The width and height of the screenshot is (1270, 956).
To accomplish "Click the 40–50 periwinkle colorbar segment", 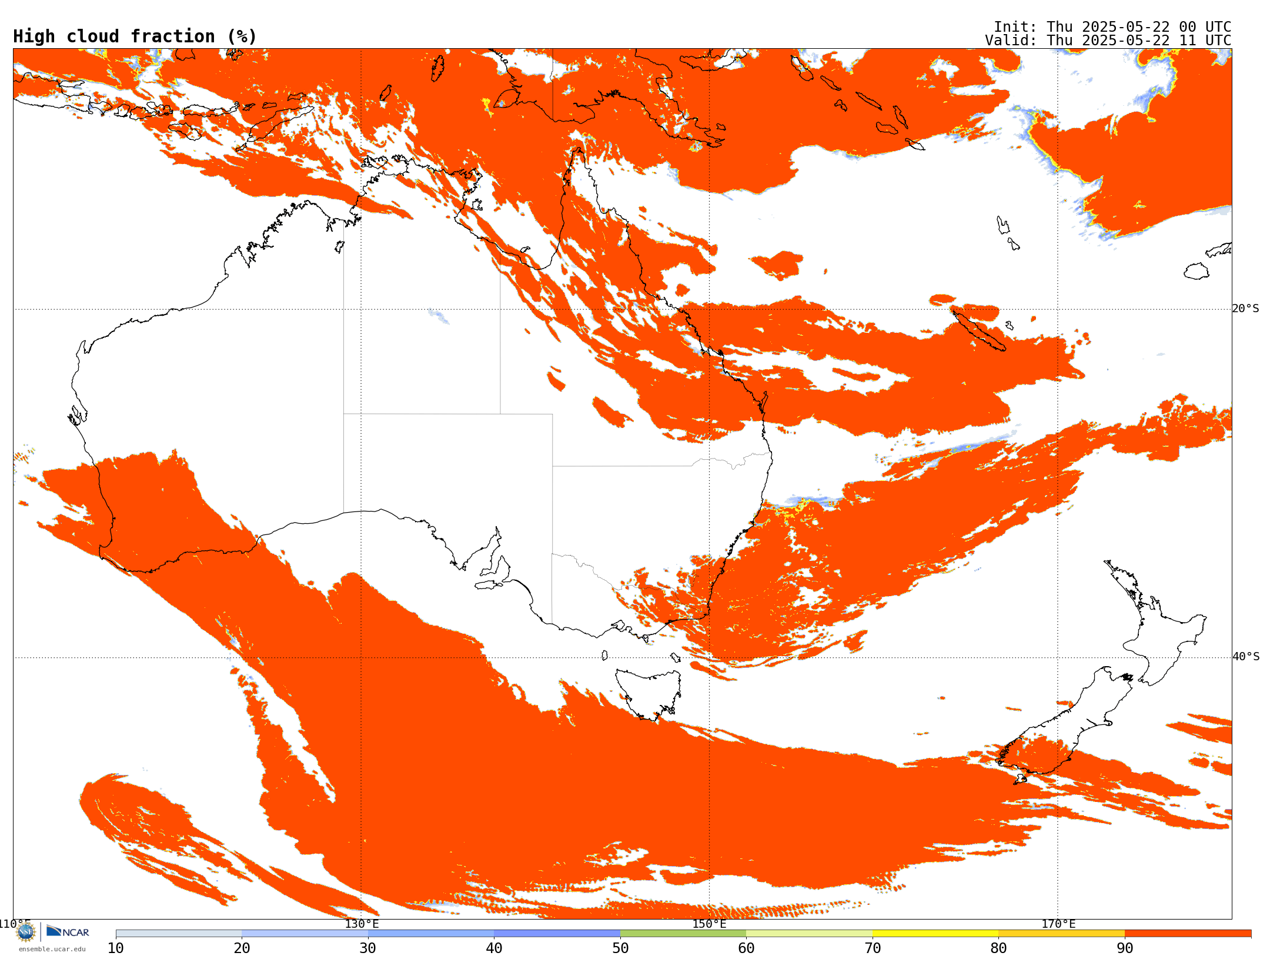I will (x=557, y=934).
